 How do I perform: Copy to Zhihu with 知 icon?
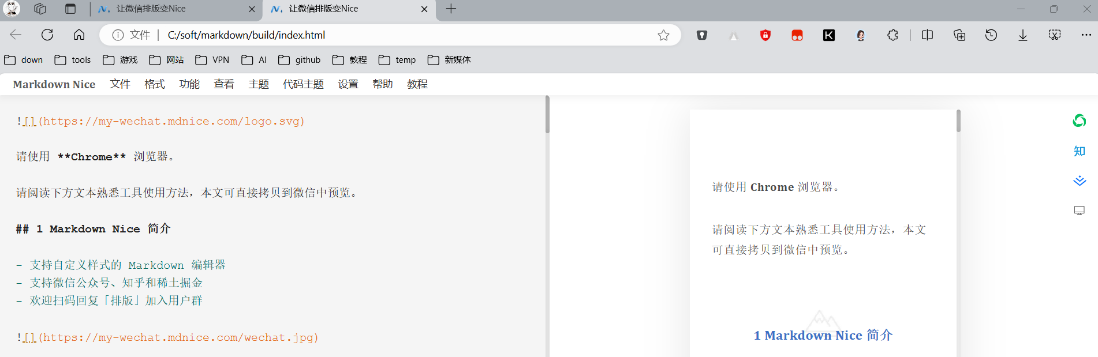(1079, 151)
